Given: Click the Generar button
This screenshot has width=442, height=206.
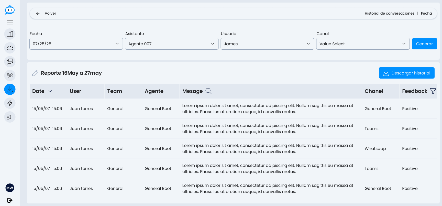Looking at the screenshot, I should [x=424, y=44].
